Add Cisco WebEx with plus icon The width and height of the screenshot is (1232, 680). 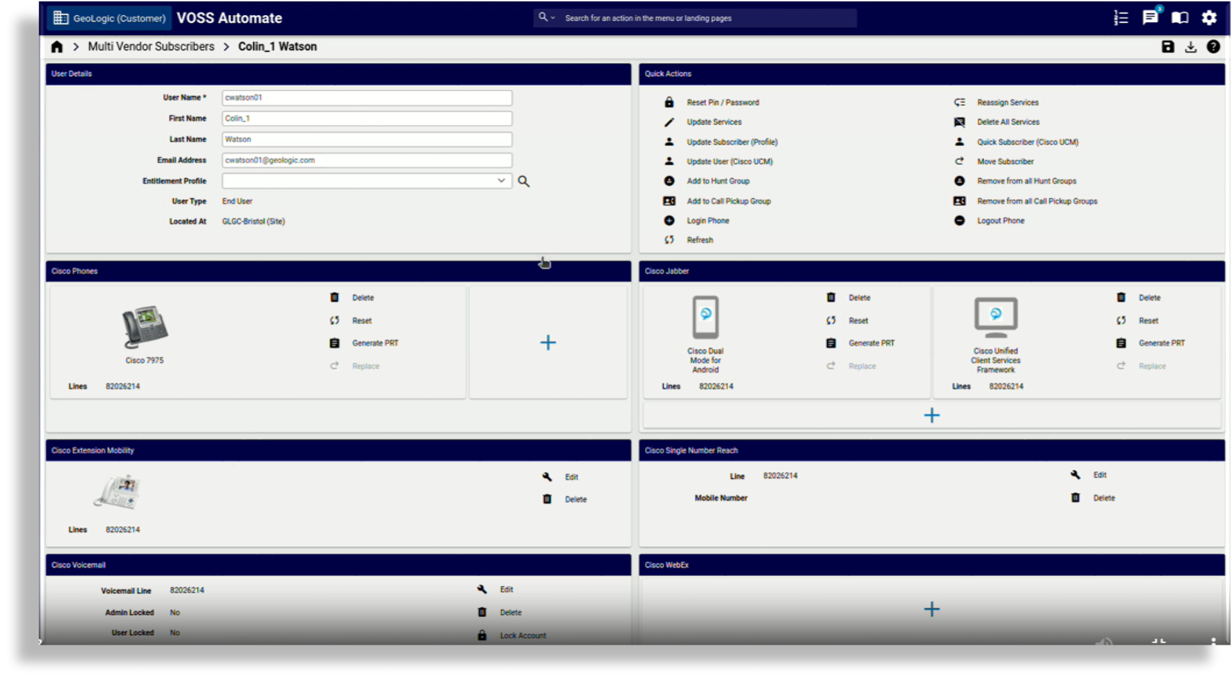[932, 609]
